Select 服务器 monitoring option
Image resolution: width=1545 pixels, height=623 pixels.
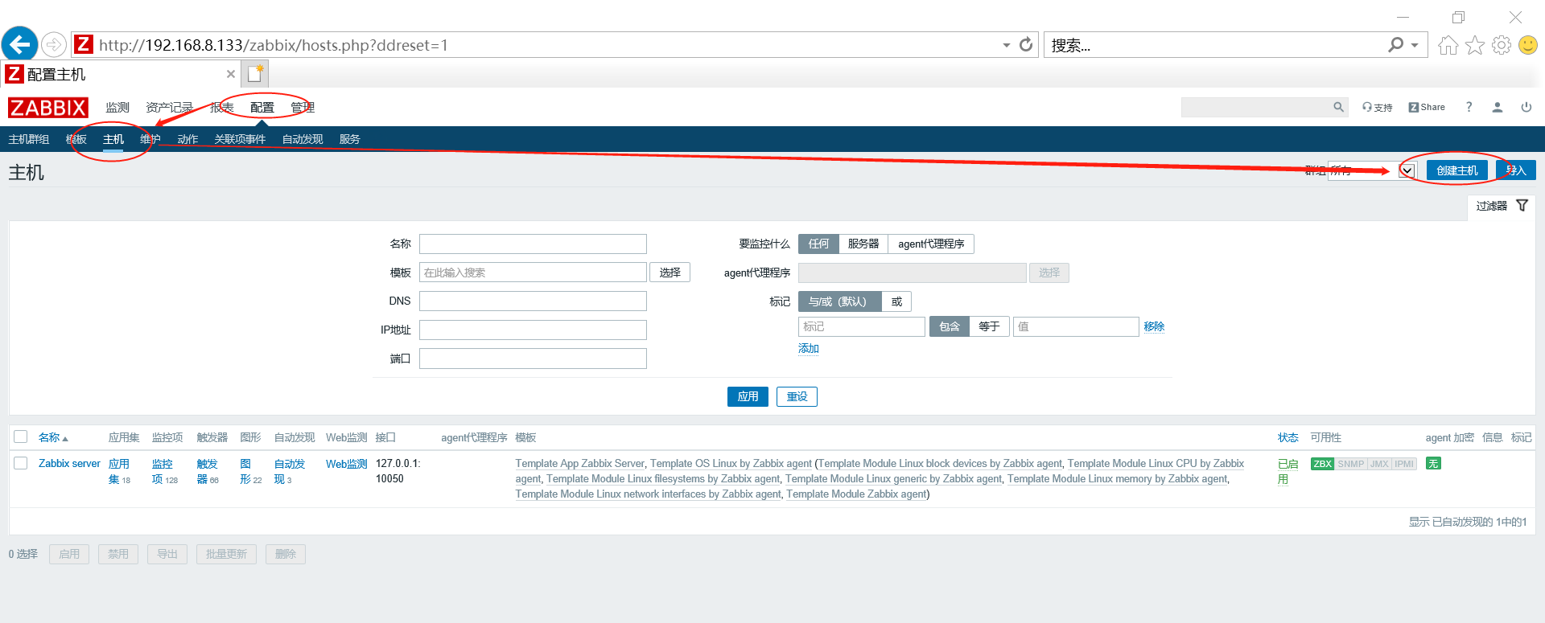tap(863, 244)
